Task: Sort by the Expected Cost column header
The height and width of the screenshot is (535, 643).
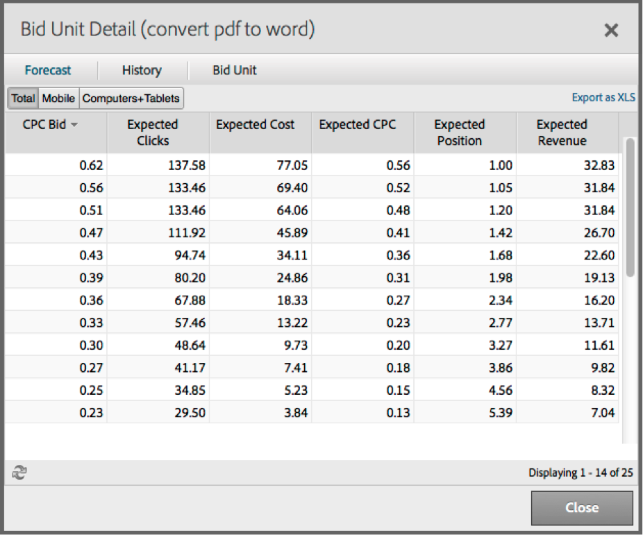Action: click(255, 125)
